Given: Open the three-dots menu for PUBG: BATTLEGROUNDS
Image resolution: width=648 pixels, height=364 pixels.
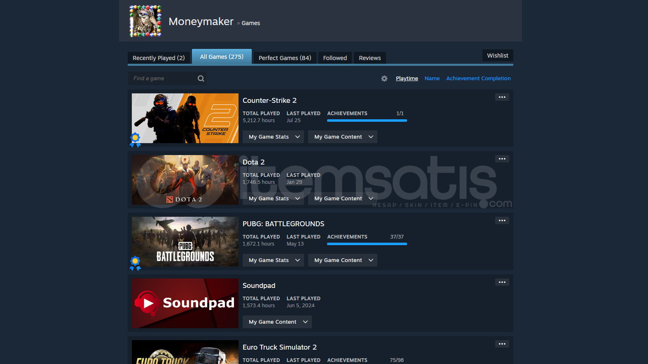Looking at the screenshot, I should tap(502, 220).
